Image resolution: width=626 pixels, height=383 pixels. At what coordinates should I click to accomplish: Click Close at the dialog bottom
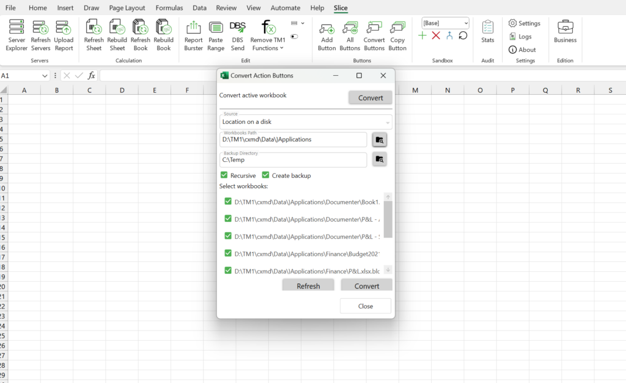tap(366, 306)
